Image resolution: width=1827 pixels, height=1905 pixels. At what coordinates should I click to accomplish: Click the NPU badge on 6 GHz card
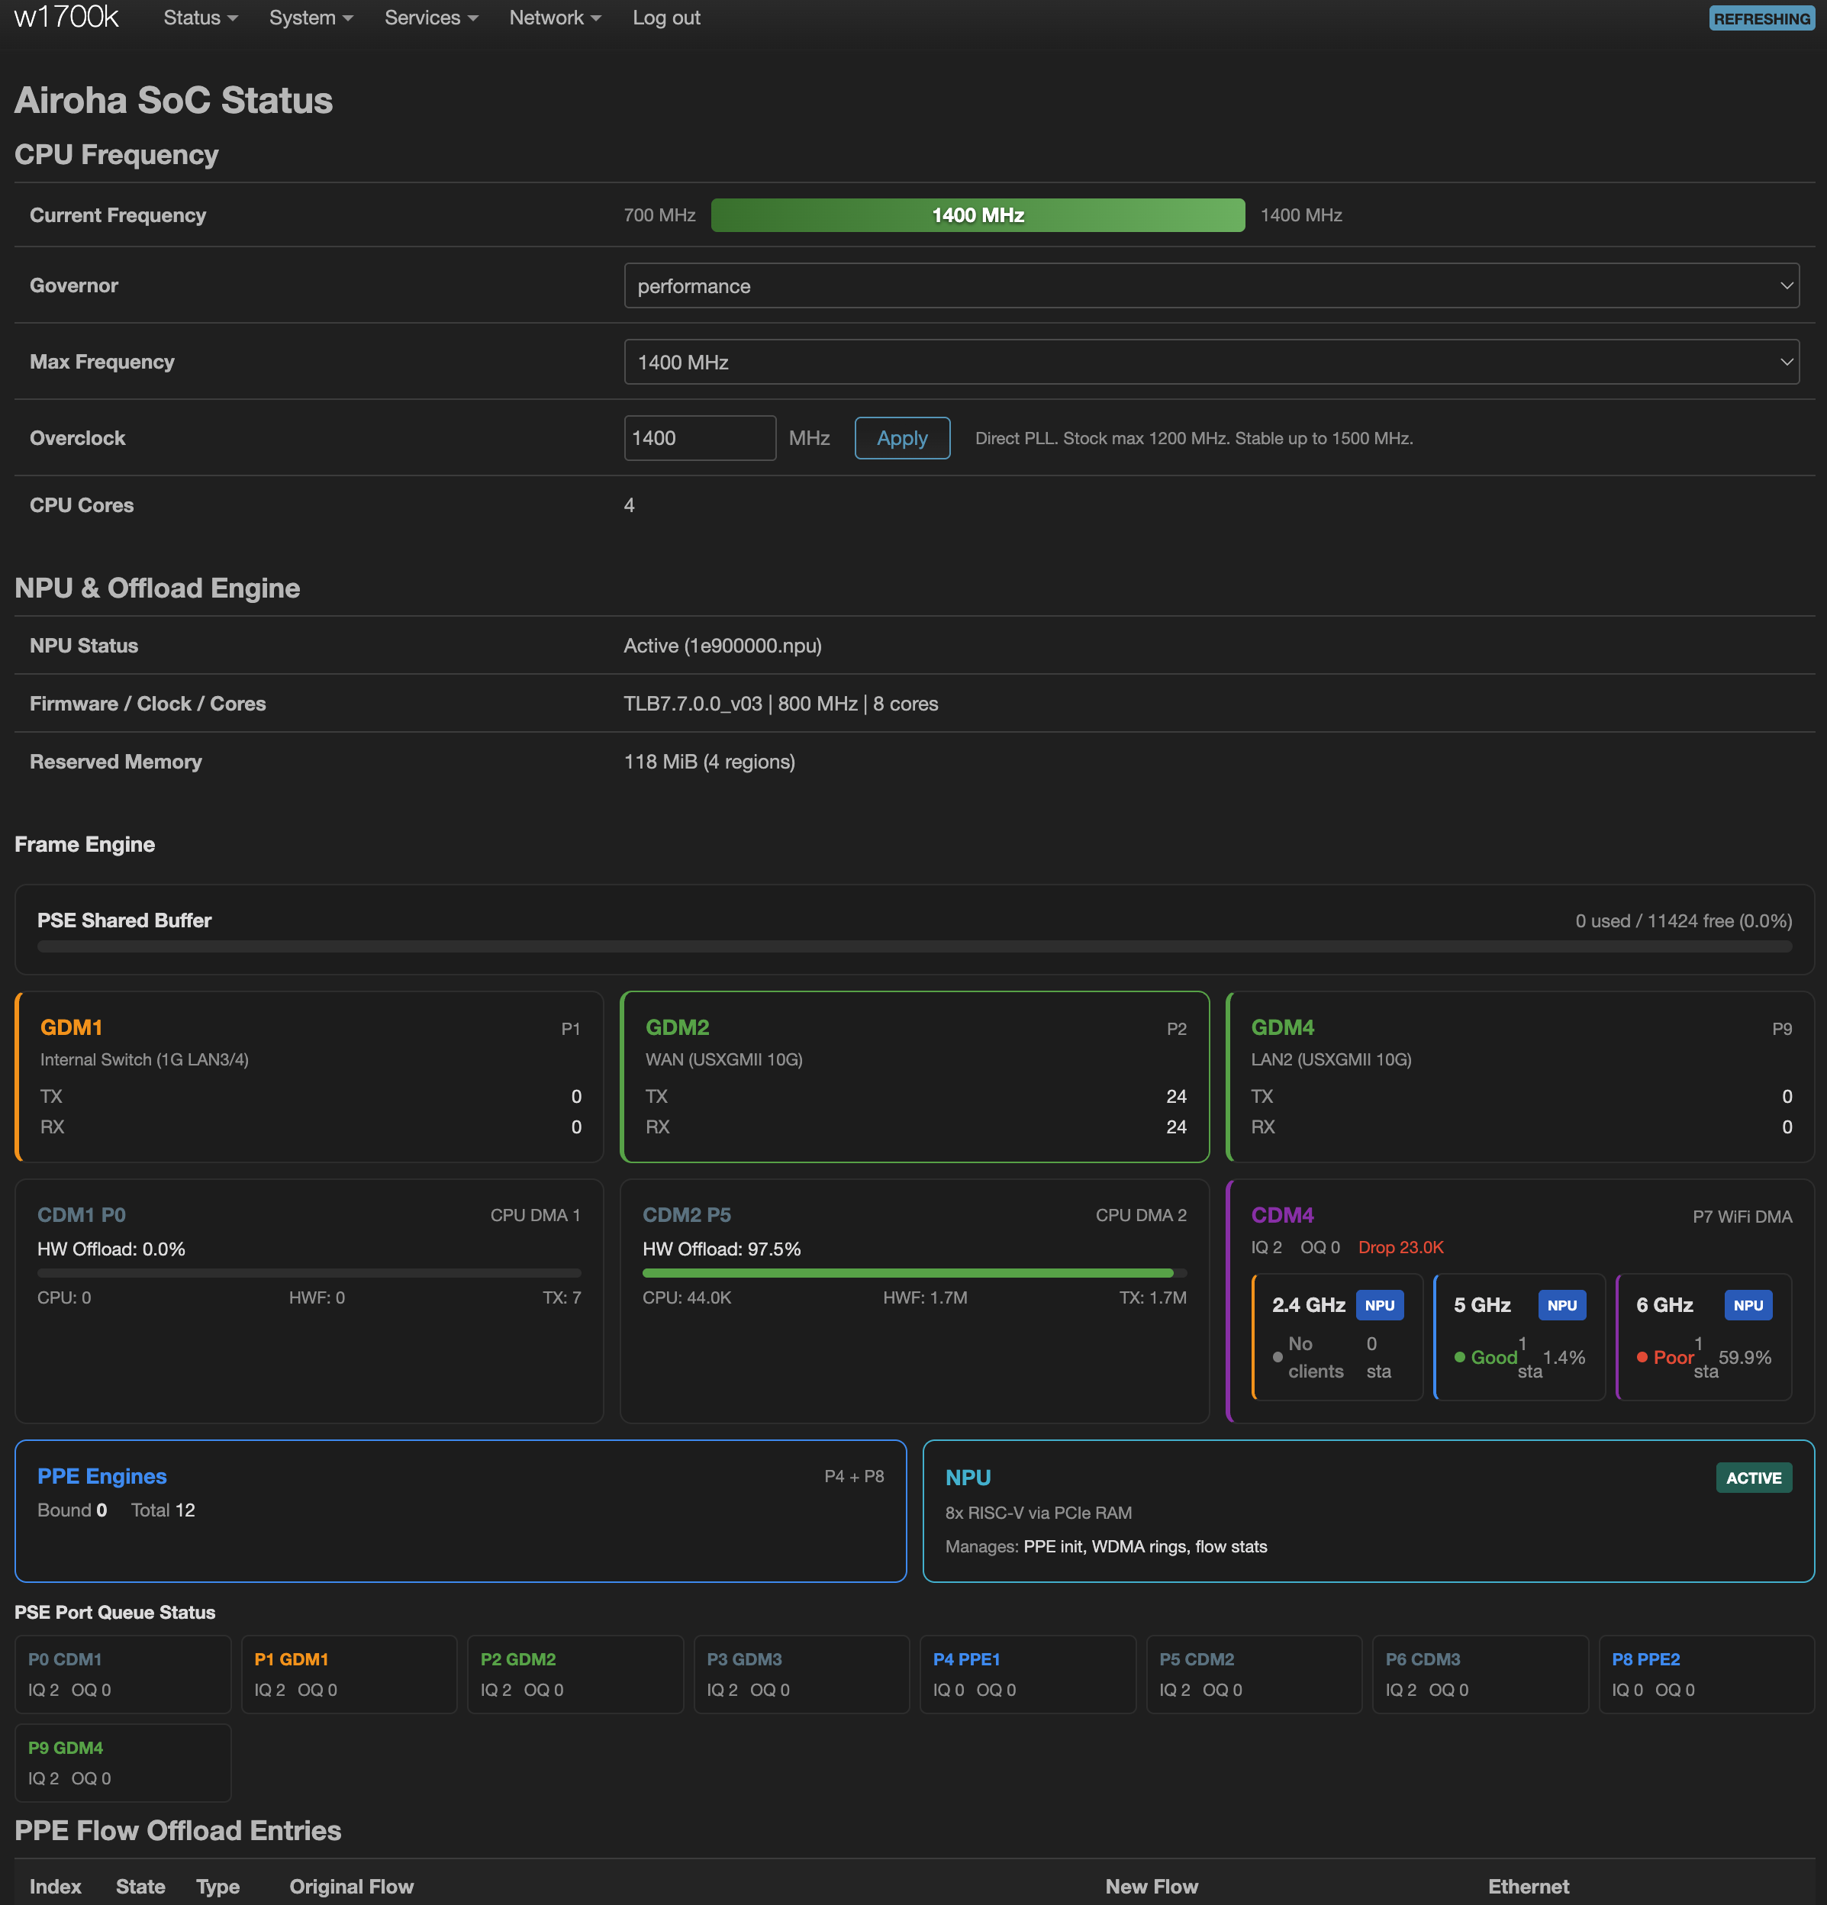point(1748,1305)
